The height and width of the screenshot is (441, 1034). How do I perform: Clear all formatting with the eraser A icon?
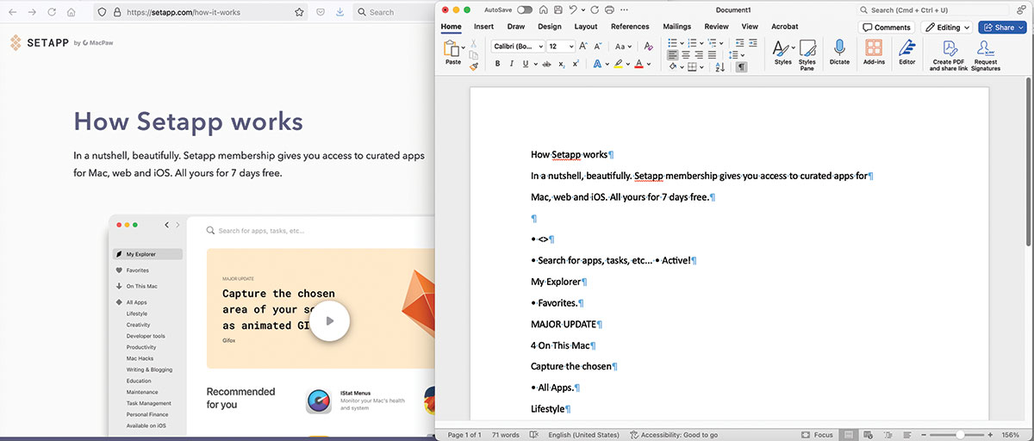click(649, 46)
